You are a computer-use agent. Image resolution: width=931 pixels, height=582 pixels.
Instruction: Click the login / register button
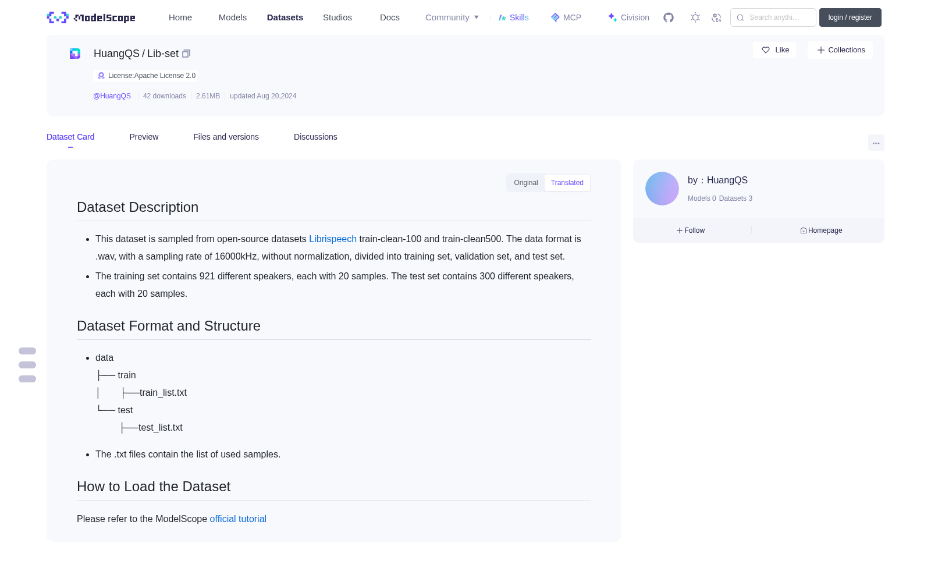pos(850,17)
